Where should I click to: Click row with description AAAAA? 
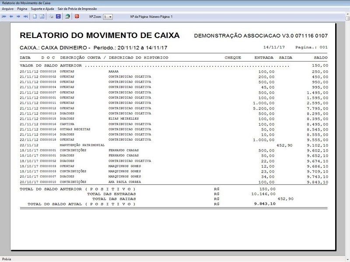coord(174,72)
